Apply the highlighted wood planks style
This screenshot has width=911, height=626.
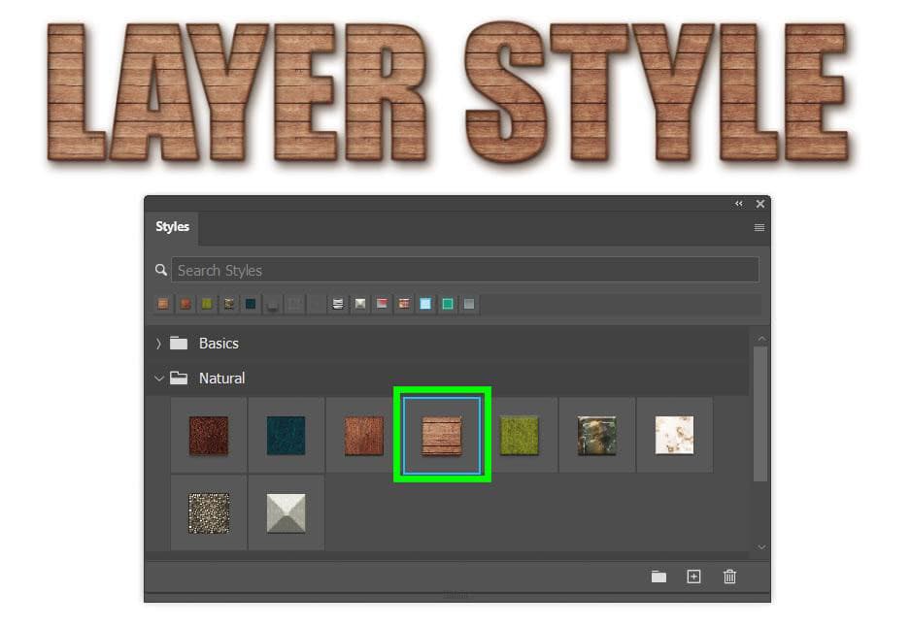(442, 435)
